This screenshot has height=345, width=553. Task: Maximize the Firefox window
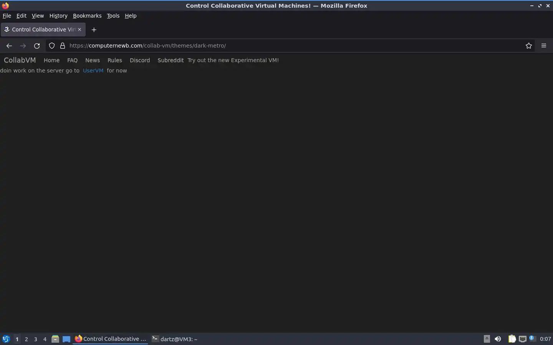(x=540, y=5)
